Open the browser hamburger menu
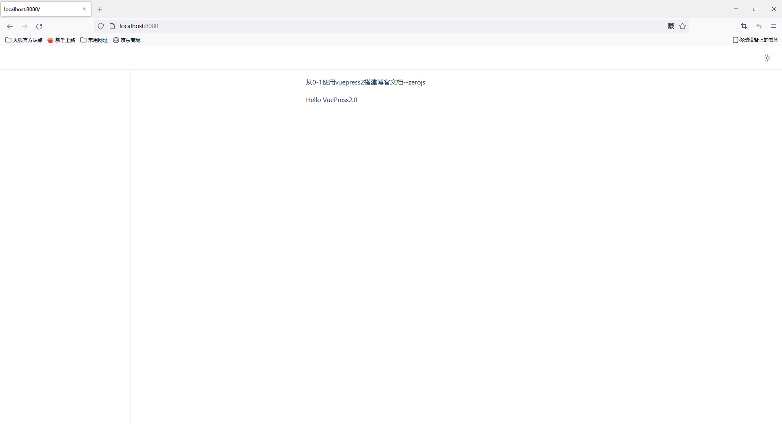 pyautogui.click(x=773, y=26)
